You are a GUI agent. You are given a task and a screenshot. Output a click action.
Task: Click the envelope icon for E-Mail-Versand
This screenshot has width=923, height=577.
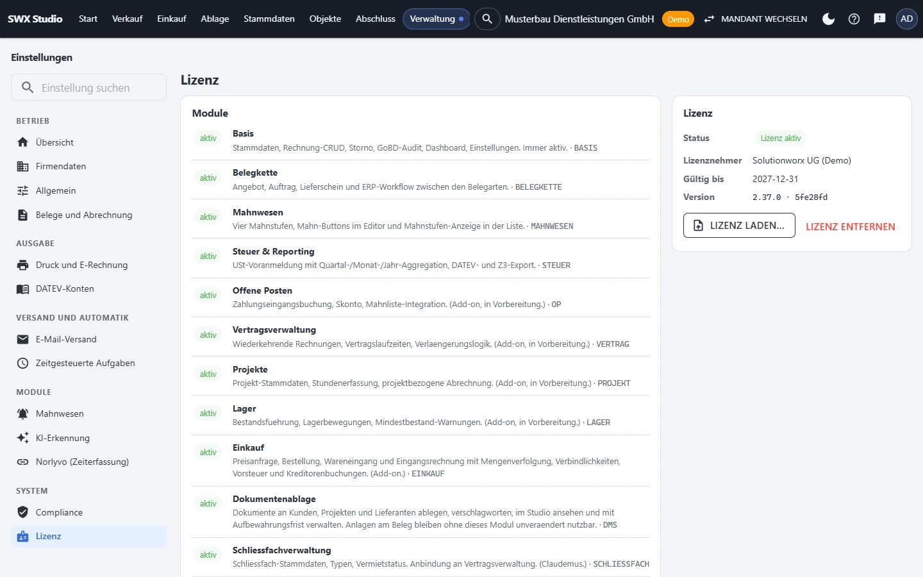click(23, 339)
